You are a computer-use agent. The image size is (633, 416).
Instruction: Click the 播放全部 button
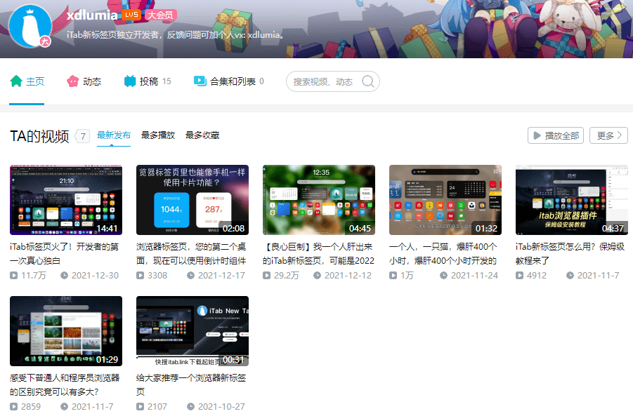555,135
